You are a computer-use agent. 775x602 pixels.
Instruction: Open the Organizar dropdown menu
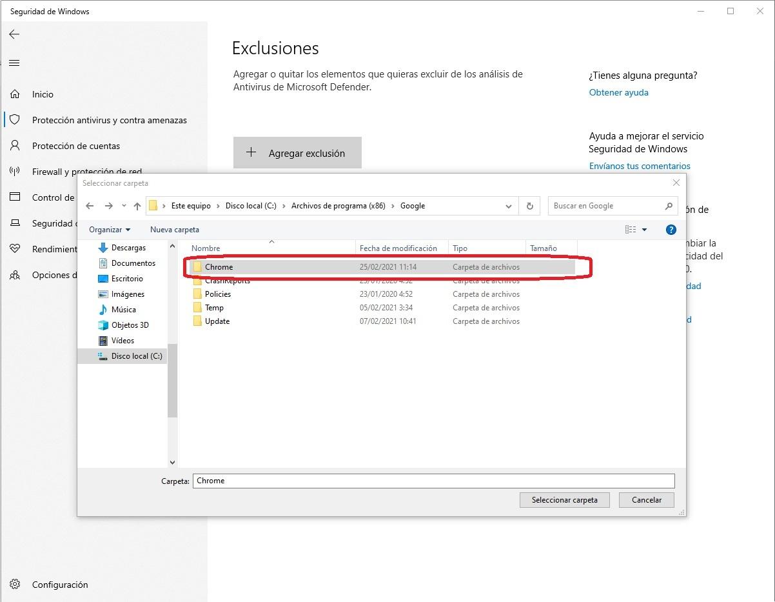(110, 230)
